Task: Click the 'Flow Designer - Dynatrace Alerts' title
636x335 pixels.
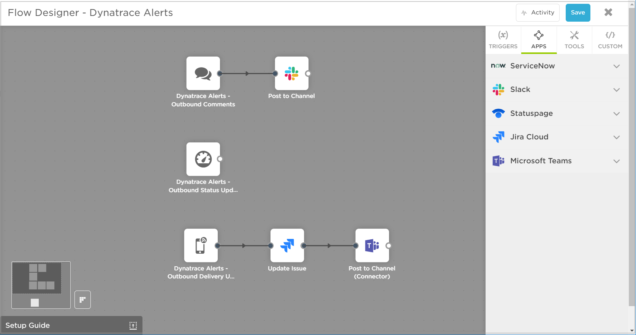Action: coord(90,13)
